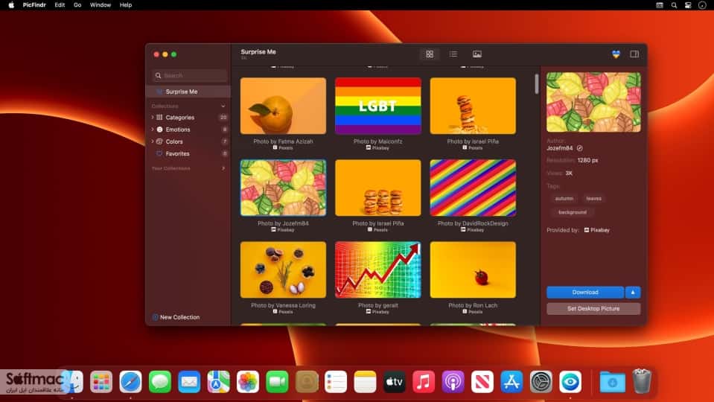Viewport: 714px width, 402px height.
Task: Switch to single image preview mode
Action: 476,54
